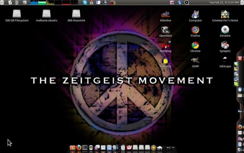Launch Firefox from the right side panel
The height and width of the screenshot is (153, 244).
[240, 127]
